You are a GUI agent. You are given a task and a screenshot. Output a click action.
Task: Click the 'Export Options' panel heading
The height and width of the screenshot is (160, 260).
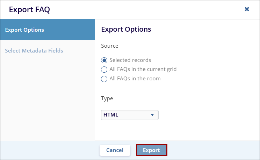[126, 29]
